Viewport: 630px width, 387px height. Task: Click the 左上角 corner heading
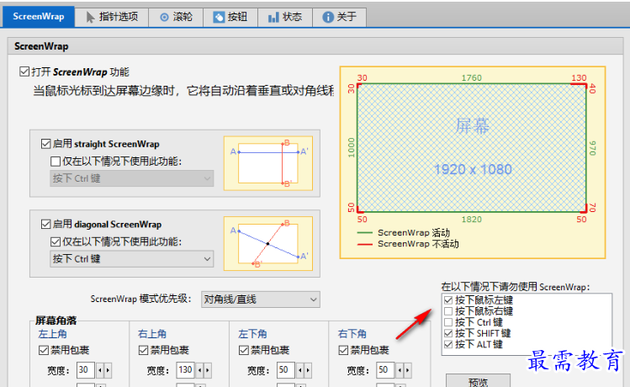coord(53,334)
